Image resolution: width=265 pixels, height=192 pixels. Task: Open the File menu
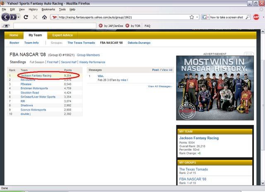click(4, 10)
